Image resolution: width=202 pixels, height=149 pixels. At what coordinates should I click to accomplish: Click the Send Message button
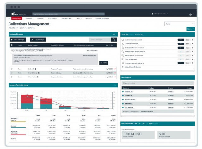point(18,40)
